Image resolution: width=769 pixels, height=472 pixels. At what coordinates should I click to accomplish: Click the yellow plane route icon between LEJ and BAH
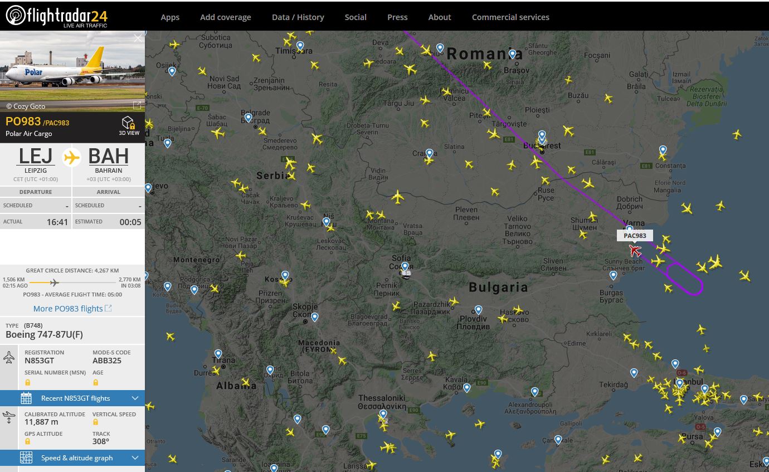pos(72,158)
